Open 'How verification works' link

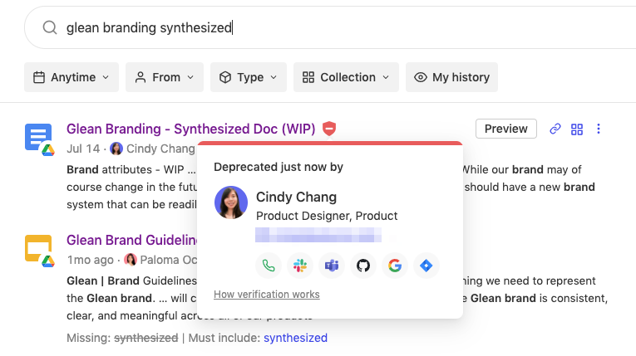pos(267,295)
